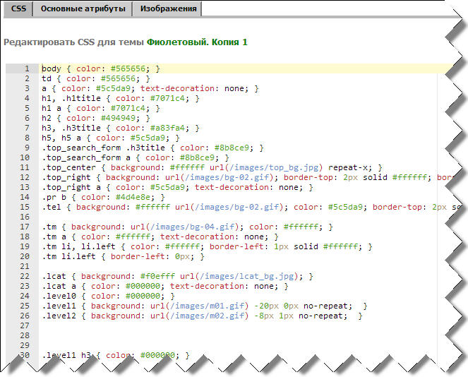Viewport: 468px width, 377px height.
Task: Open the Изображения tab
Action: point(168,8)
